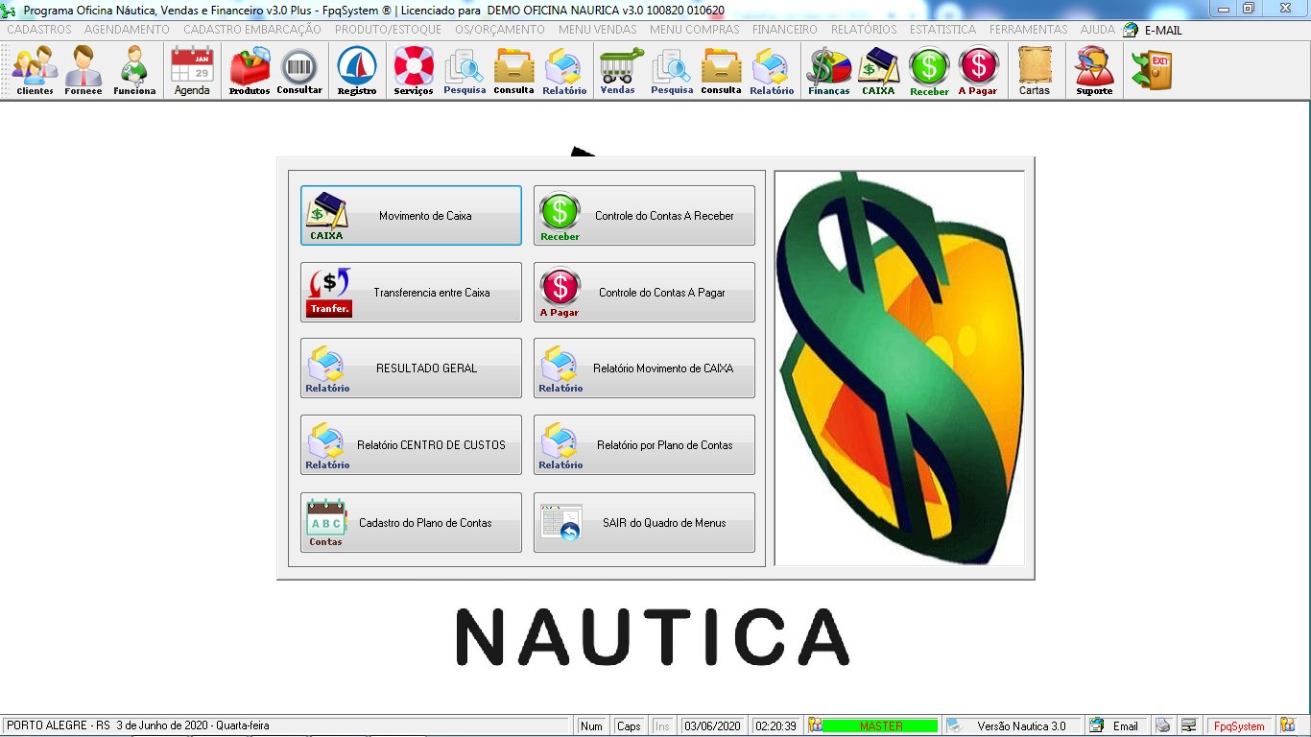The image size is (1311, 737).
Task: Click the Caps indicator in status bar
Action: coord(629,725)
